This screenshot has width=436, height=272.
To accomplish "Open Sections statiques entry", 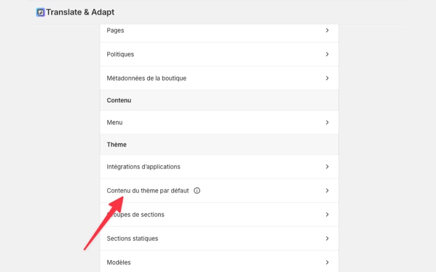I will pyautogui.click(x=132, y=239).
